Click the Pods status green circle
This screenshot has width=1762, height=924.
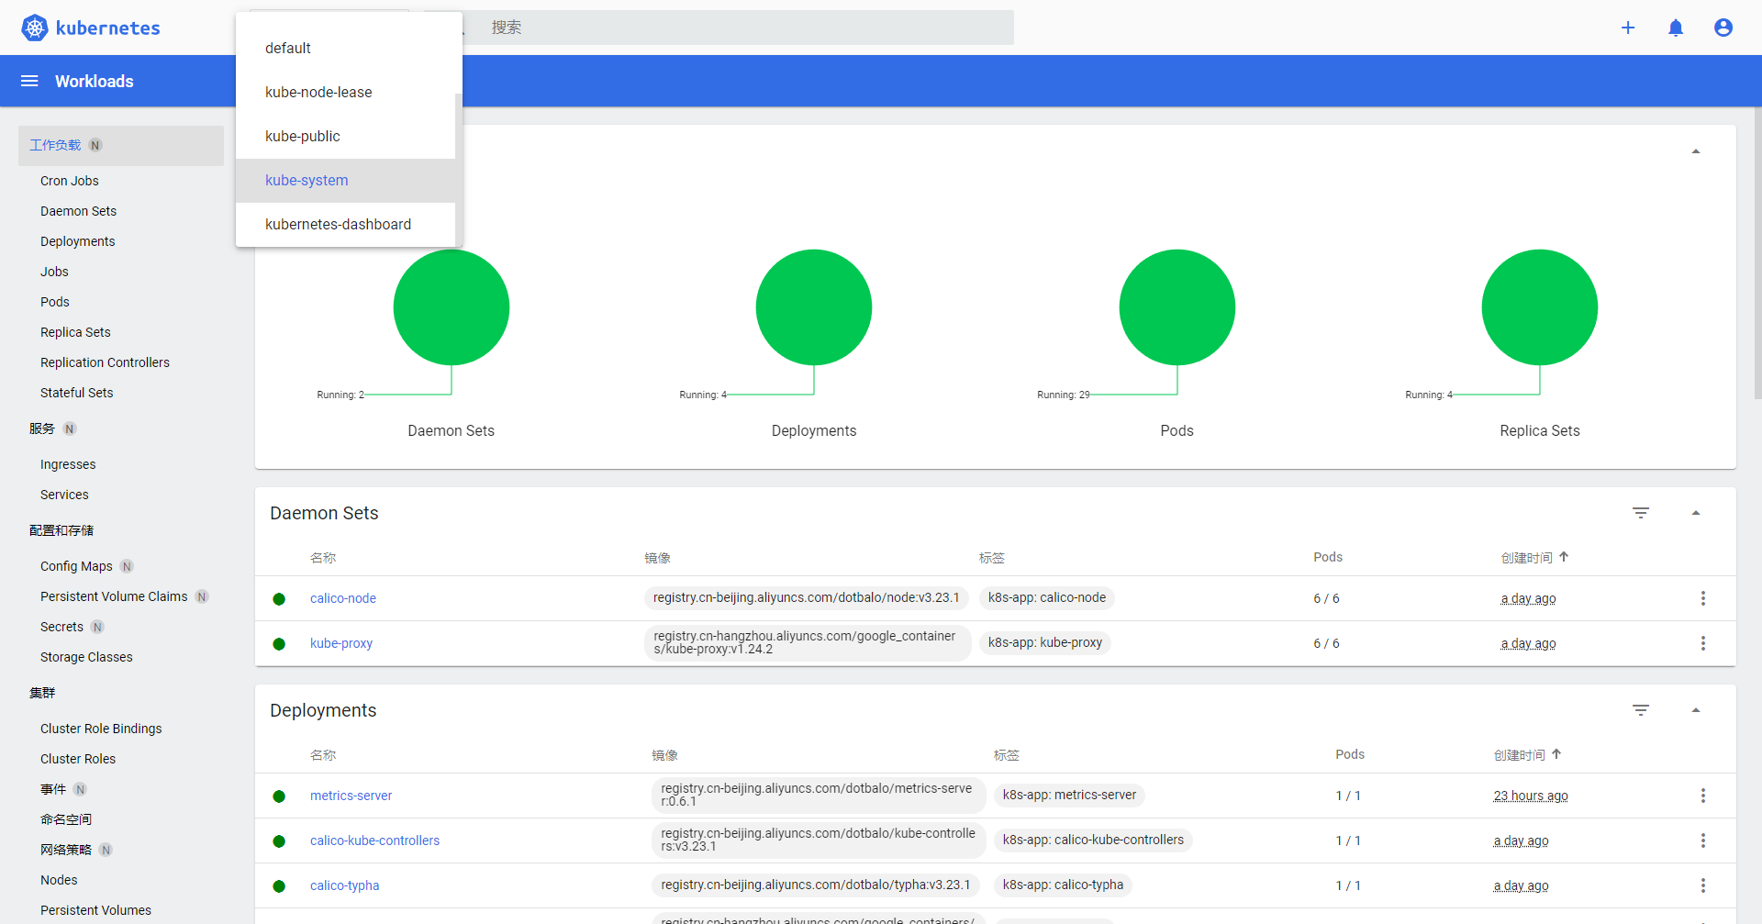[1177, 307]
